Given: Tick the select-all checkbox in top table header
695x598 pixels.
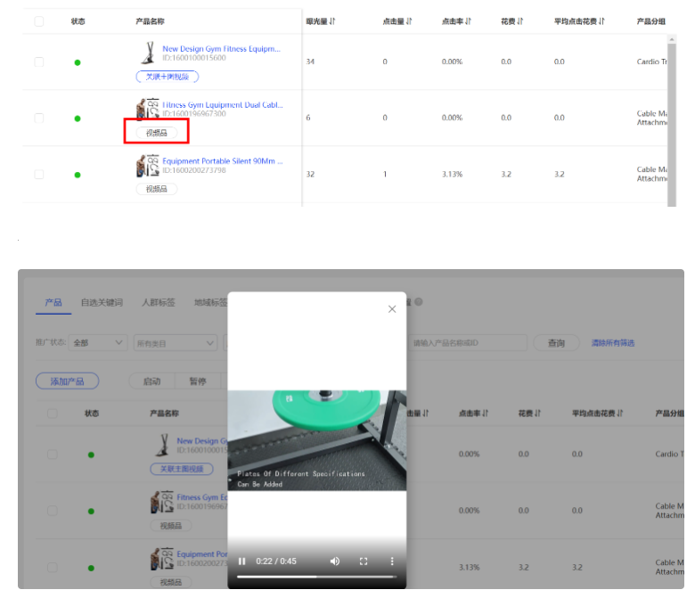Looking at the screenshot, I should click(38, 20).
